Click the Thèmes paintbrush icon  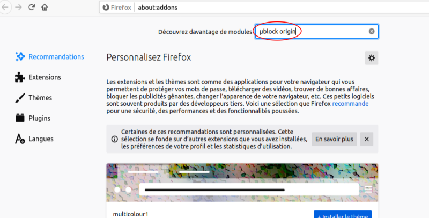(x=20, y=98)
